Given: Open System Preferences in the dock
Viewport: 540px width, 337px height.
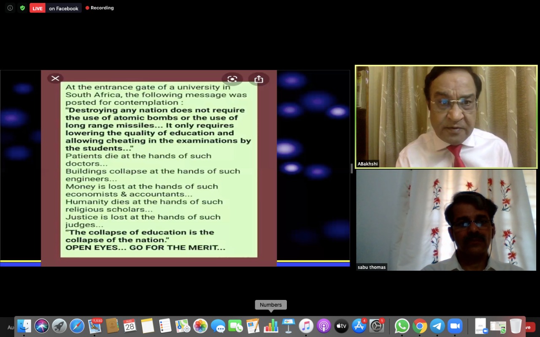Looking at the screenshot, I should coord(377,326).
